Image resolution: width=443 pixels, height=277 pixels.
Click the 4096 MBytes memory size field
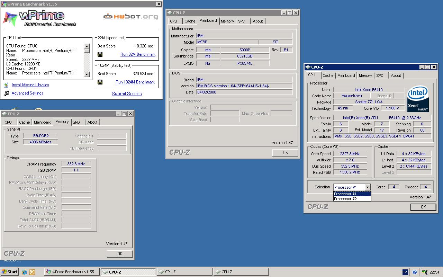[40, 142]
